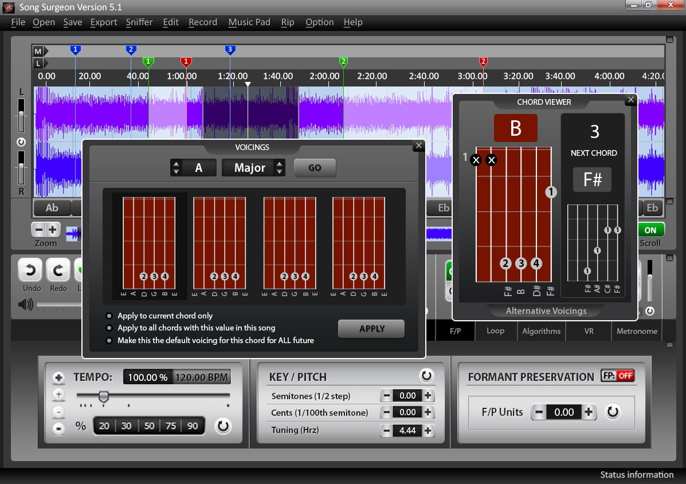Open the Option menu
This screenshot has width=686, height=484.
(319, 22)
